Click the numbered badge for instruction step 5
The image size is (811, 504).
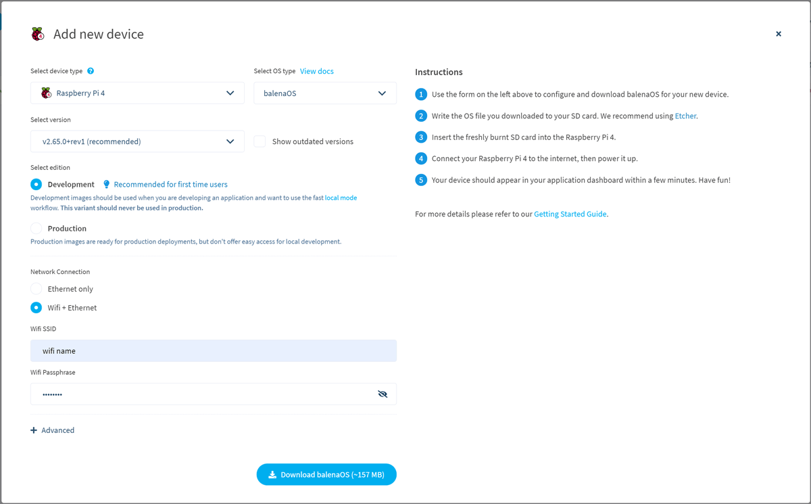click(x=420, y=180)
